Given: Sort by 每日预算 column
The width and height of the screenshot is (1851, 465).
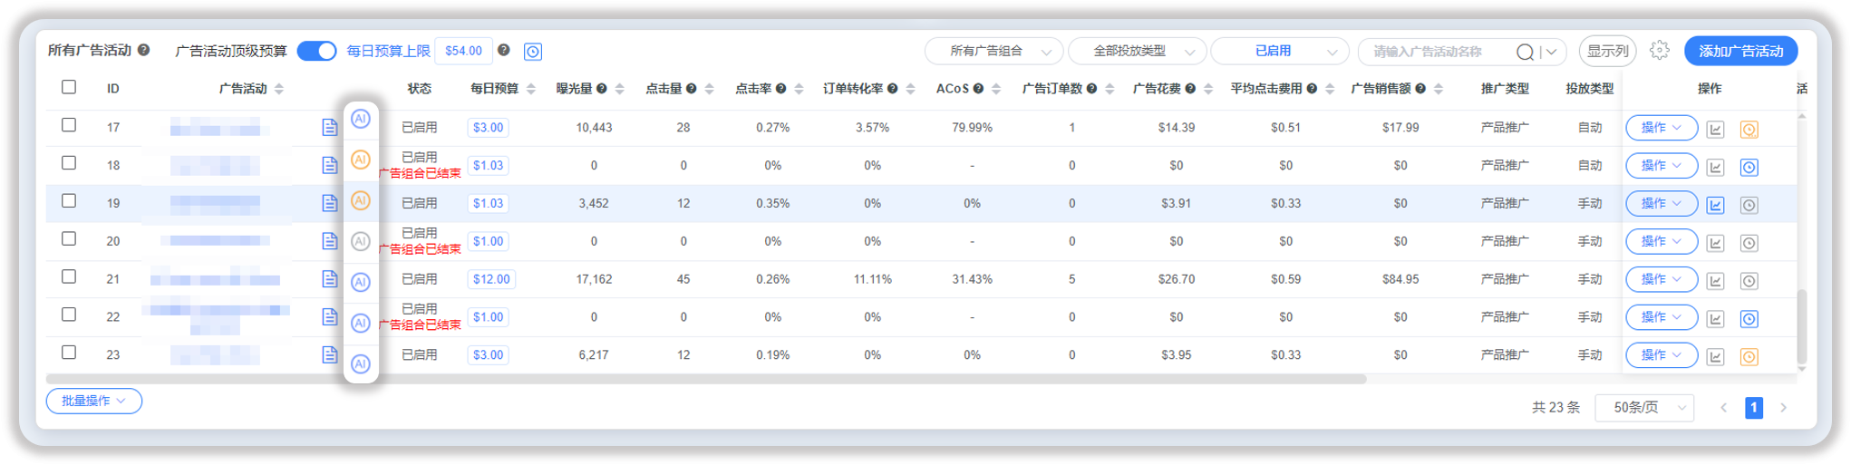Looking at the screenshot, I should [531, 89].
